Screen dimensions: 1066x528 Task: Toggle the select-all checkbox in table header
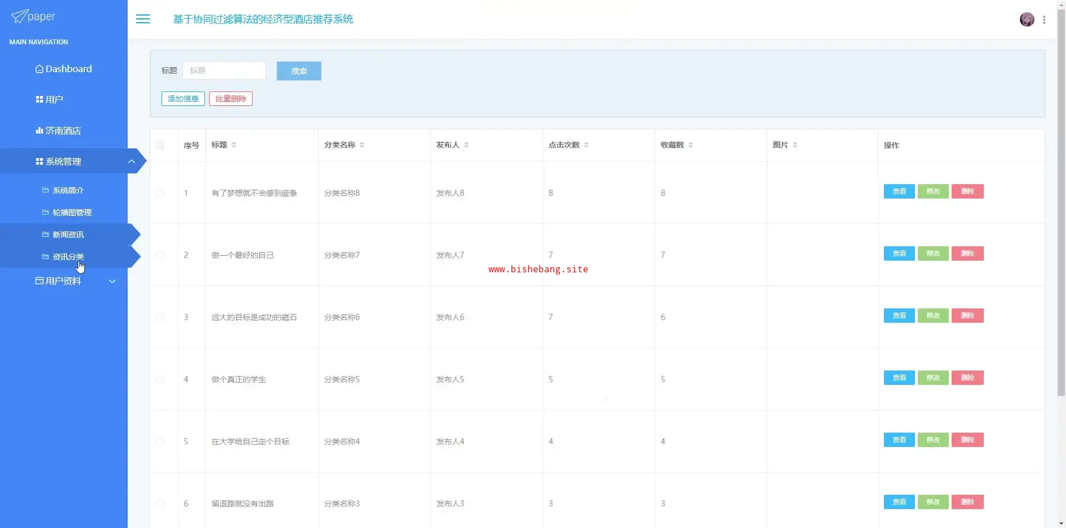click(x=160, y=145)
